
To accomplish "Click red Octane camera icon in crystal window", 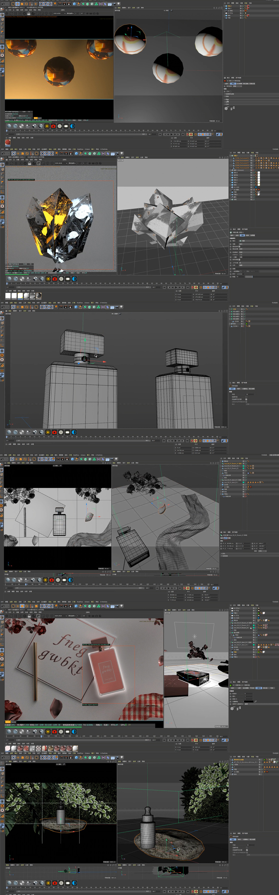I will coord(55,279).
